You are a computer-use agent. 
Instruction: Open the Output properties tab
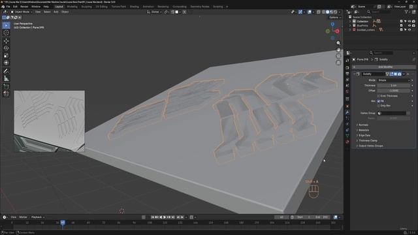click(x=347, y=74)
